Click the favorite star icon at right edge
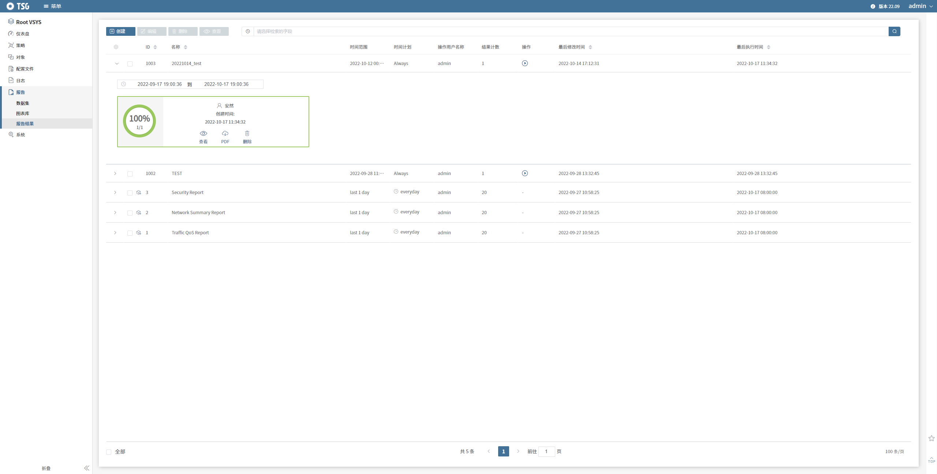The image size is (937, 474). pyautogui.click(x=931, y=438)
